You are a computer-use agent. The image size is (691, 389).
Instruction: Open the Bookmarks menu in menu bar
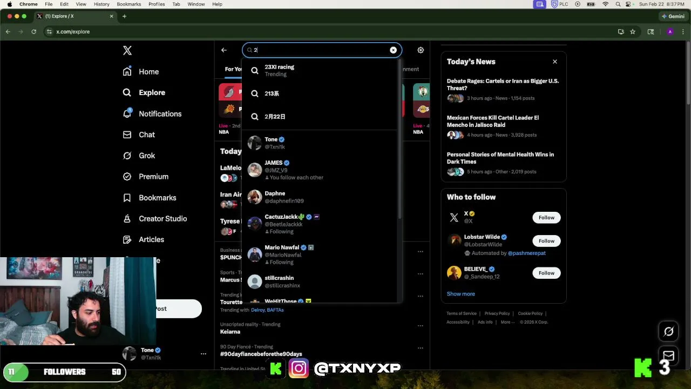pyautogui.click(x=129, y=4)
